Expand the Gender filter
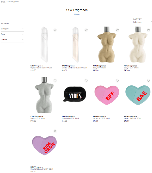 coord(12,40)
